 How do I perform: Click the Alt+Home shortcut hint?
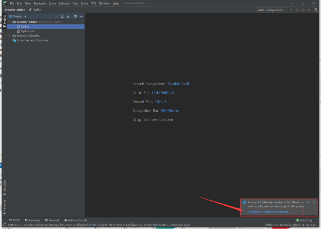pos(170,111)
